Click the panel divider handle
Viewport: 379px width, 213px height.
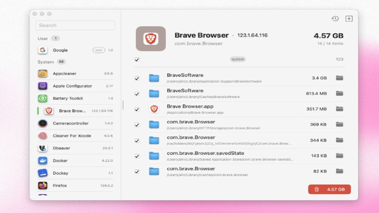[123, 105]
